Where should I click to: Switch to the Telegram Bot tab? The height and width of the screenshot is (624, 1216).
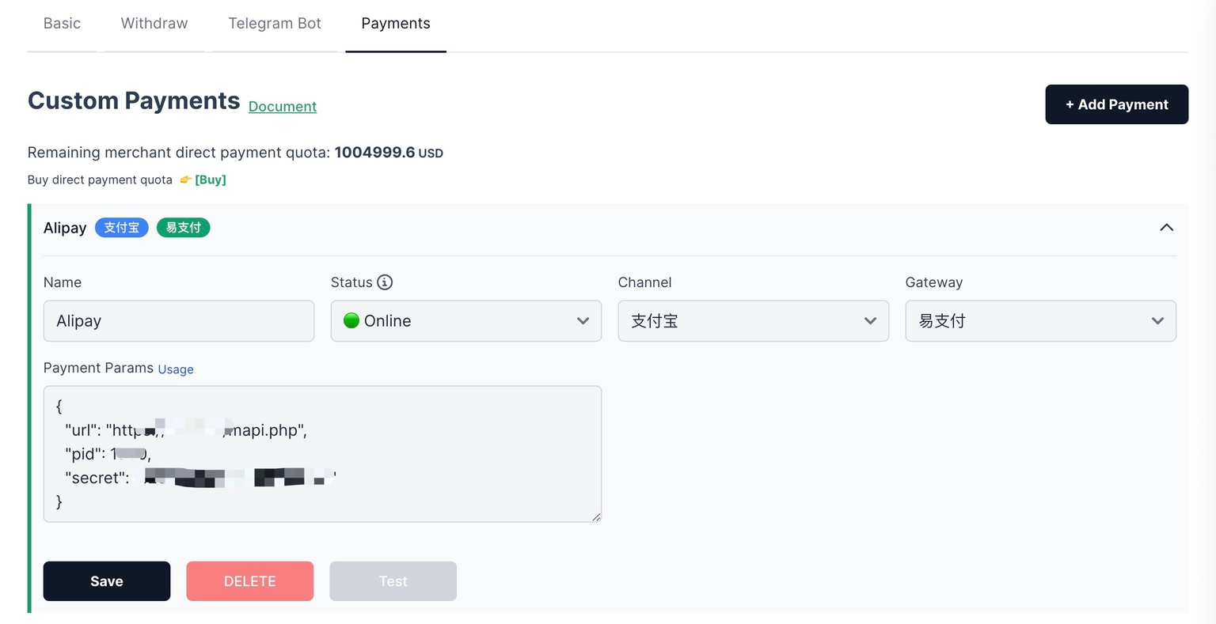tap(275, 23)
